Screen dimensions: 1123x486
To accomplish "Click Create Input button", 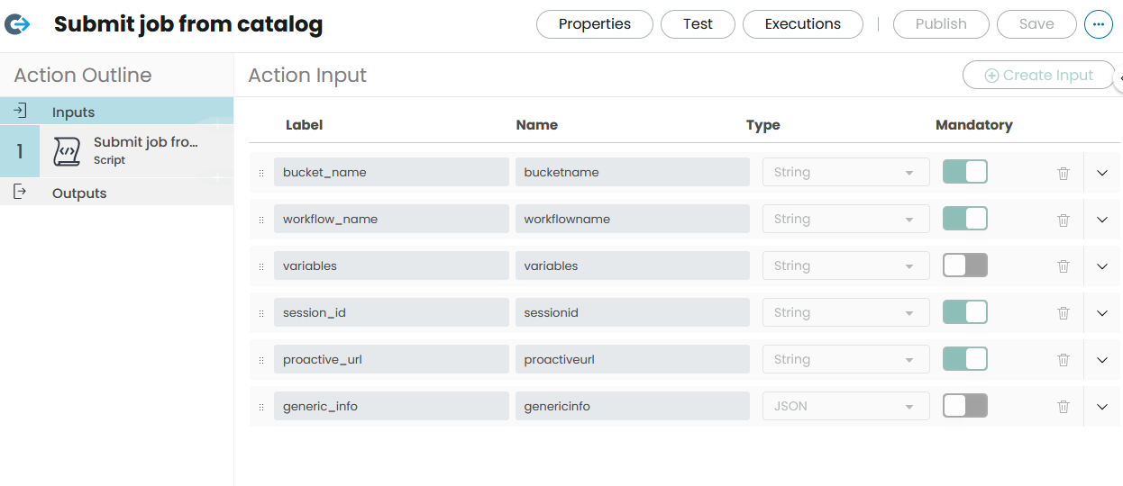I will pos(1038,76).
